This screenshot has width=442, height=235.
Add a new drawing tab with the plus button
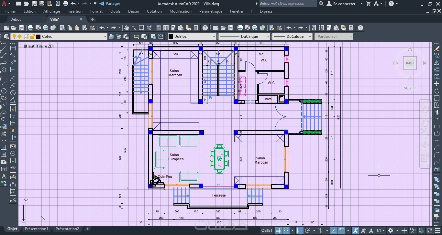coord(92,19)
